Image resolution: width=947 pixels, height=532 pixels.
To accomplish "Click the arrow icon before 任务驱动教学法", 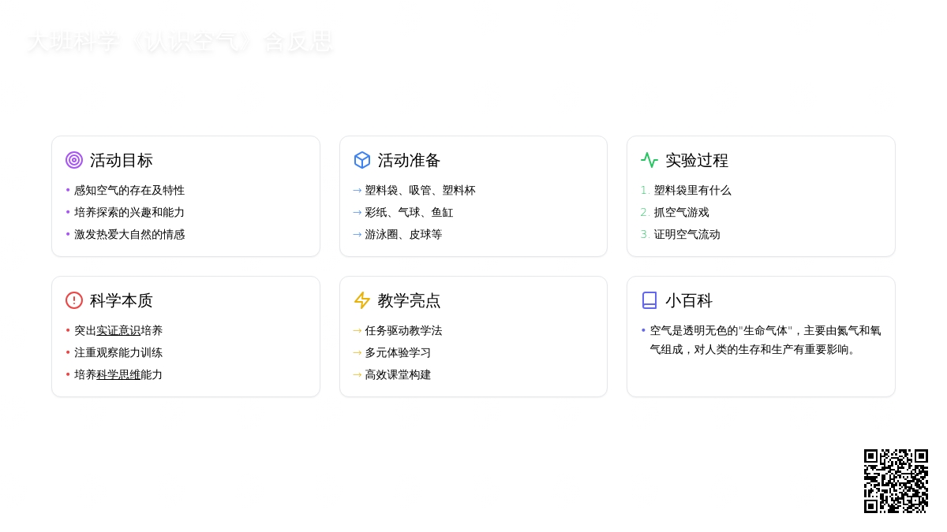I will click(x=357, y=331).
